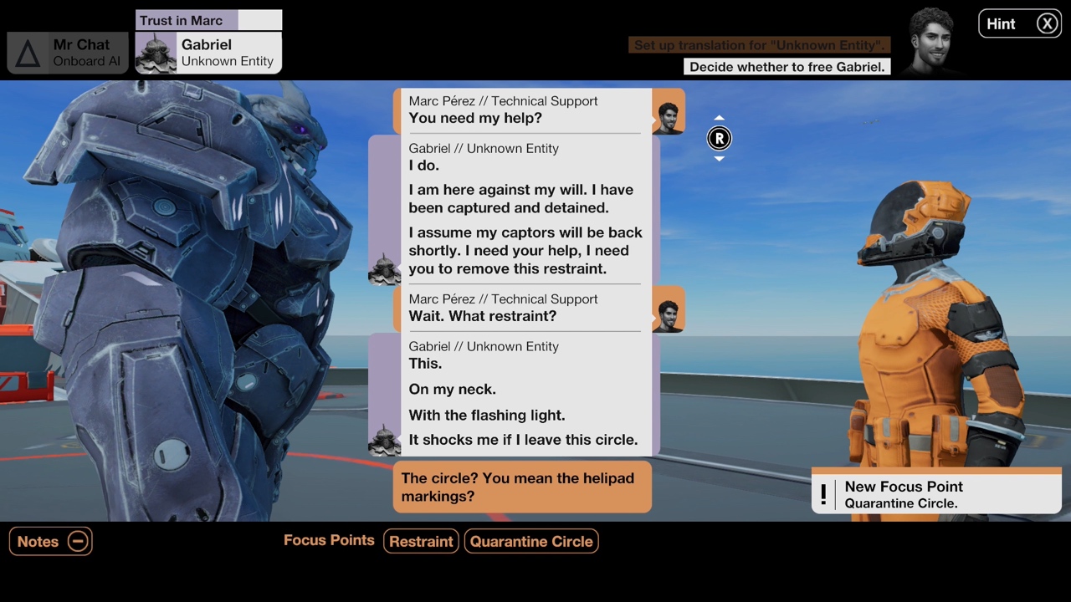This screenshot has width=1071, height=602.
Task: Click Gabriel's alien avatar beside his chat message
Action: point(384,269)
